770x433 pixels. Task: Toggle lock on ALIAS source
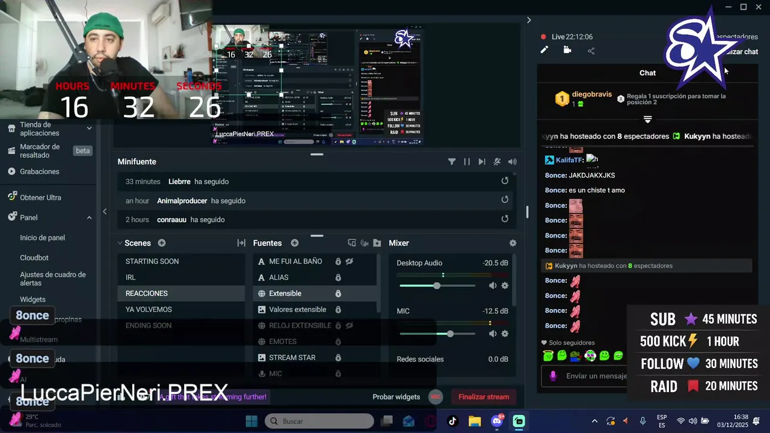[338, 277]
